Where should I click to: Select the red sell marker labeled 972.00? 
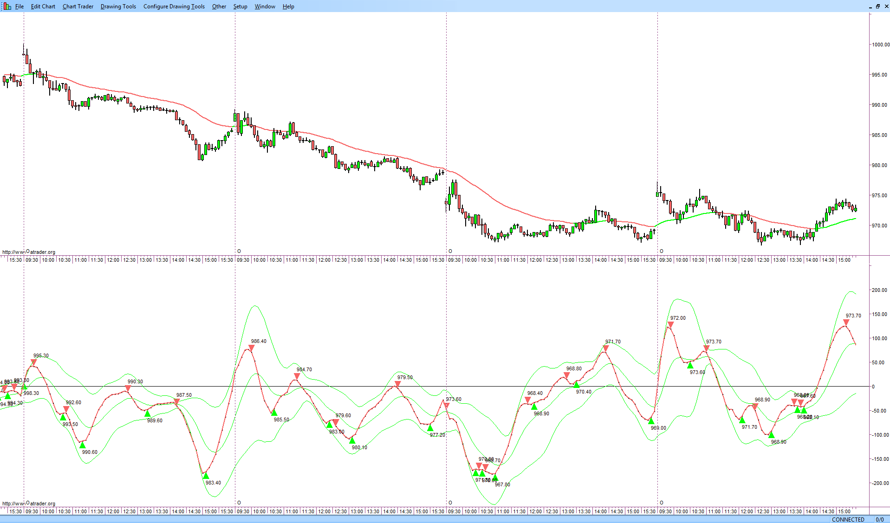click(670, 324)
